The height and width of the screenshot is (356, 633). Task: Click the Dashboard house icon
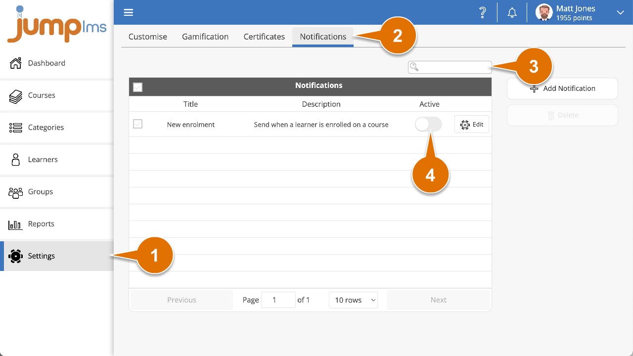click(x=16, y=63)
